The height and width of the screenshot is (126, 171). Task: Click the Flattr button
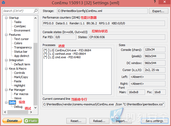[31, 121]
